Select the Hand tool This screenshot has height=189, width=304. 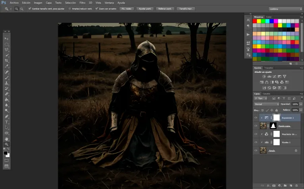click(x=6, y=139)
